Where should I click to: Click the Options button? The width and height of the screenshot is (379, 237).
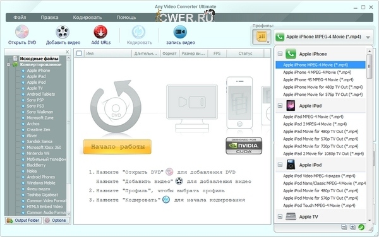tap(56, 221)
